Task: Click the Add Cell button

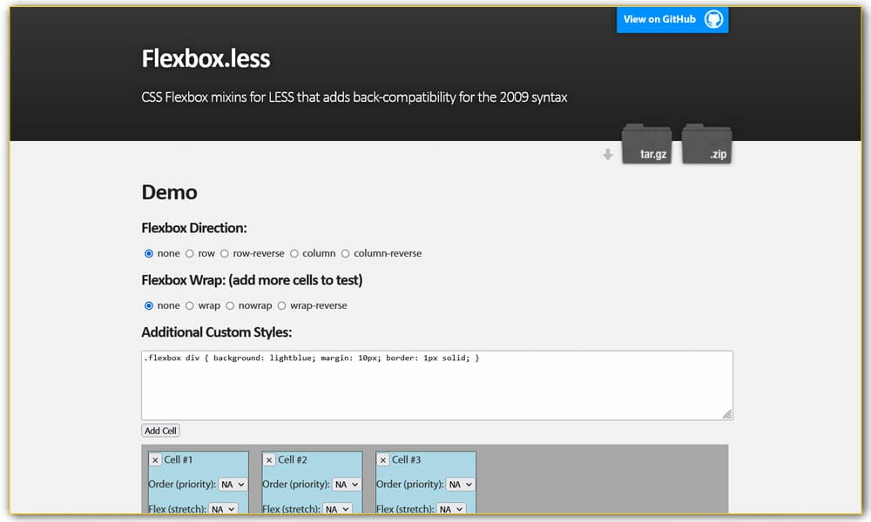Action: click(x=159, y=430)
